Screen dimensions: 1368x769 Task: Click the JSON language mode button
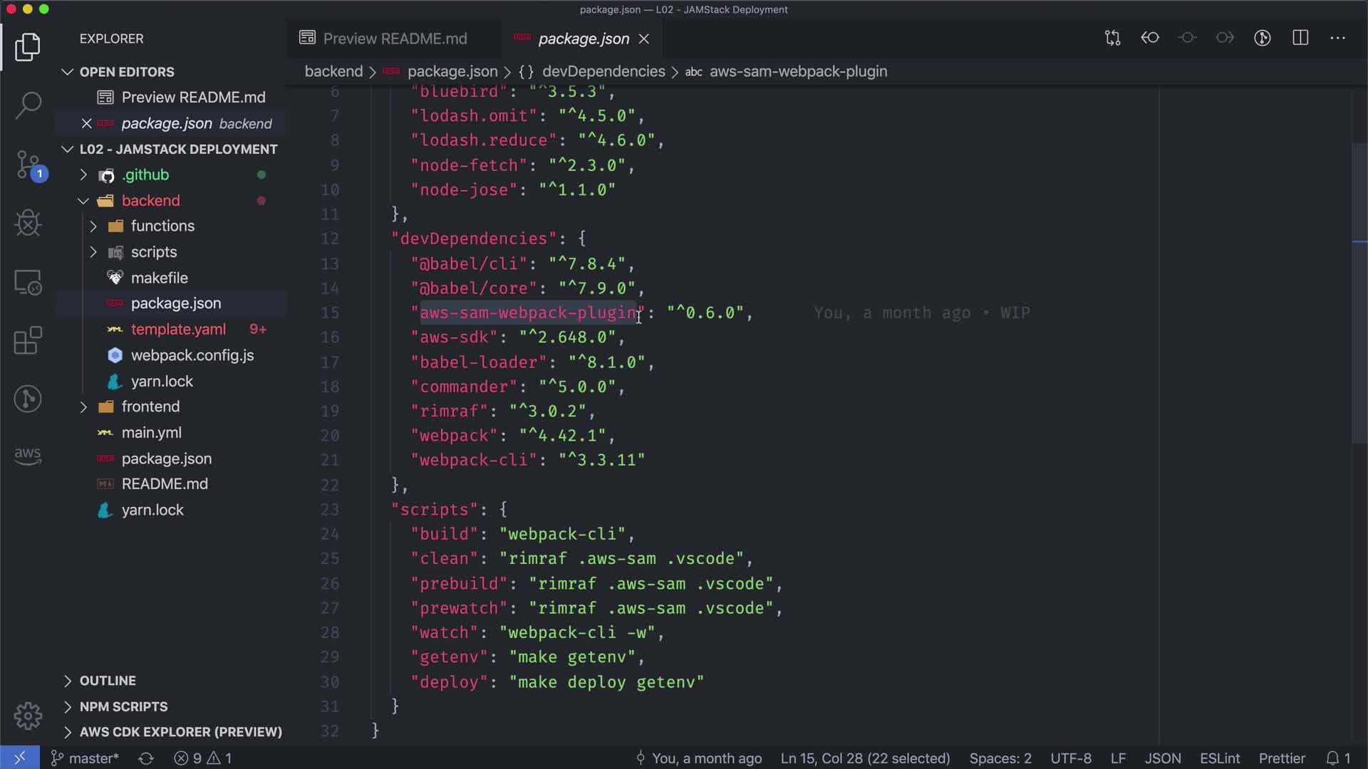pos(1162,758)
